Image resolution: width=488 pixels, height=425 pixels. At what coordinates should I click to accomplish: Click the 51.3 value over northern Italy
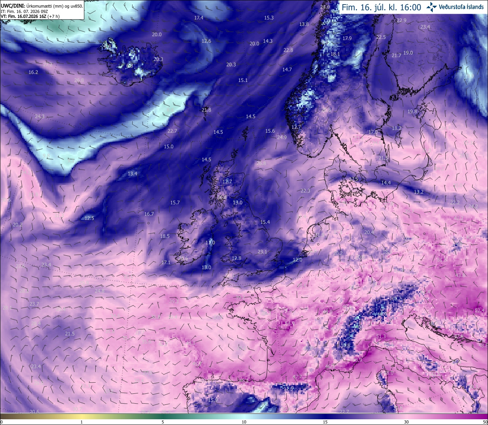coord(381,337)
